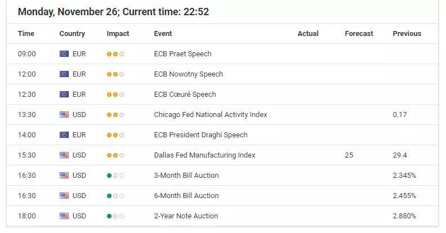Image resolution: width=446 pixels, height=233 pixels.
Task: Click the Forecast column header
Action: coord(359,34)
